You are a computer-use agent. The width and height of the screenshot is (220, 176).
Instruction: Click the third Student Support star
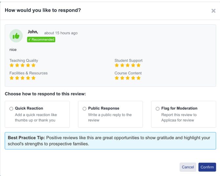pos(128,65)
